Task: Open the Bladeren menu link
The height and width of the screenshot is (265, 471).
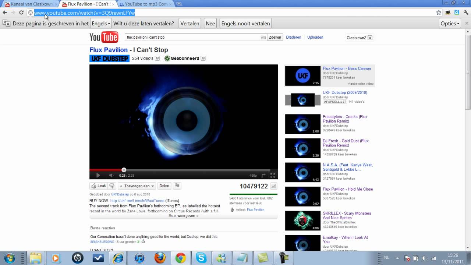Action: point(294,37)
